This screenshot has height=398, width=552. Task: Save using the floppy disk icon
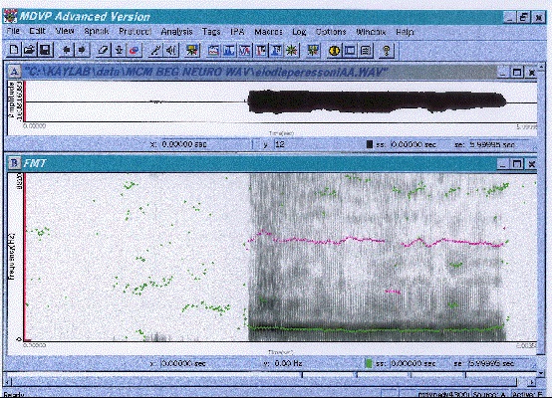coord(46,50)
